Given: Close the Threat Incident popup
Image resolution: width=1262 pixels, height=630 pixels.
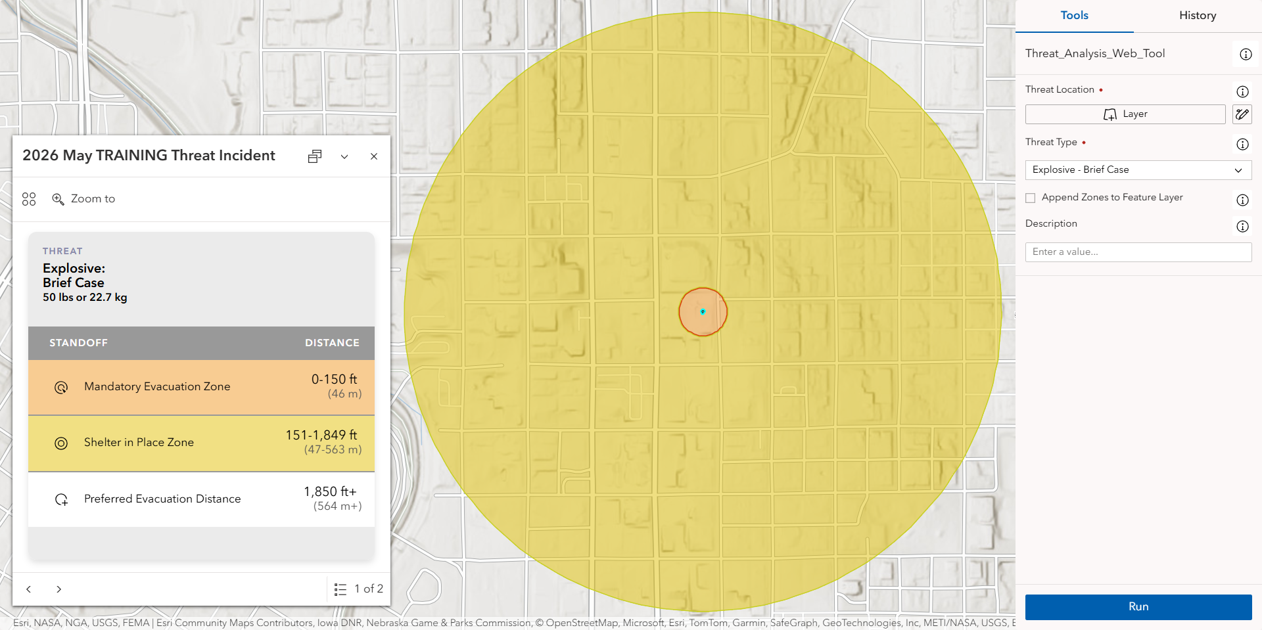Looking at the screenshot, I should pos(374,156).
